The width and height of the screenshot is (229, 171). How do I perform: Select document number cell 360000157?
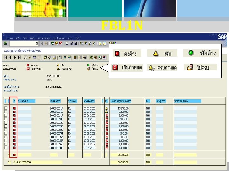point(56,141)
